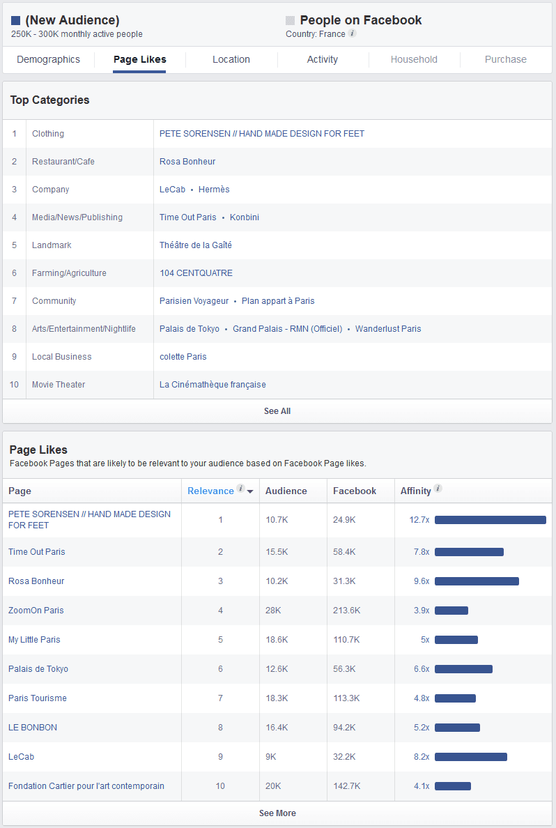Image resolution: width=556 pixels, height=828 pixels.
Task: Click the 9.6x affinity bar for Rosa Bonheur
Action: pyautogui.click(x=477, y=581)
